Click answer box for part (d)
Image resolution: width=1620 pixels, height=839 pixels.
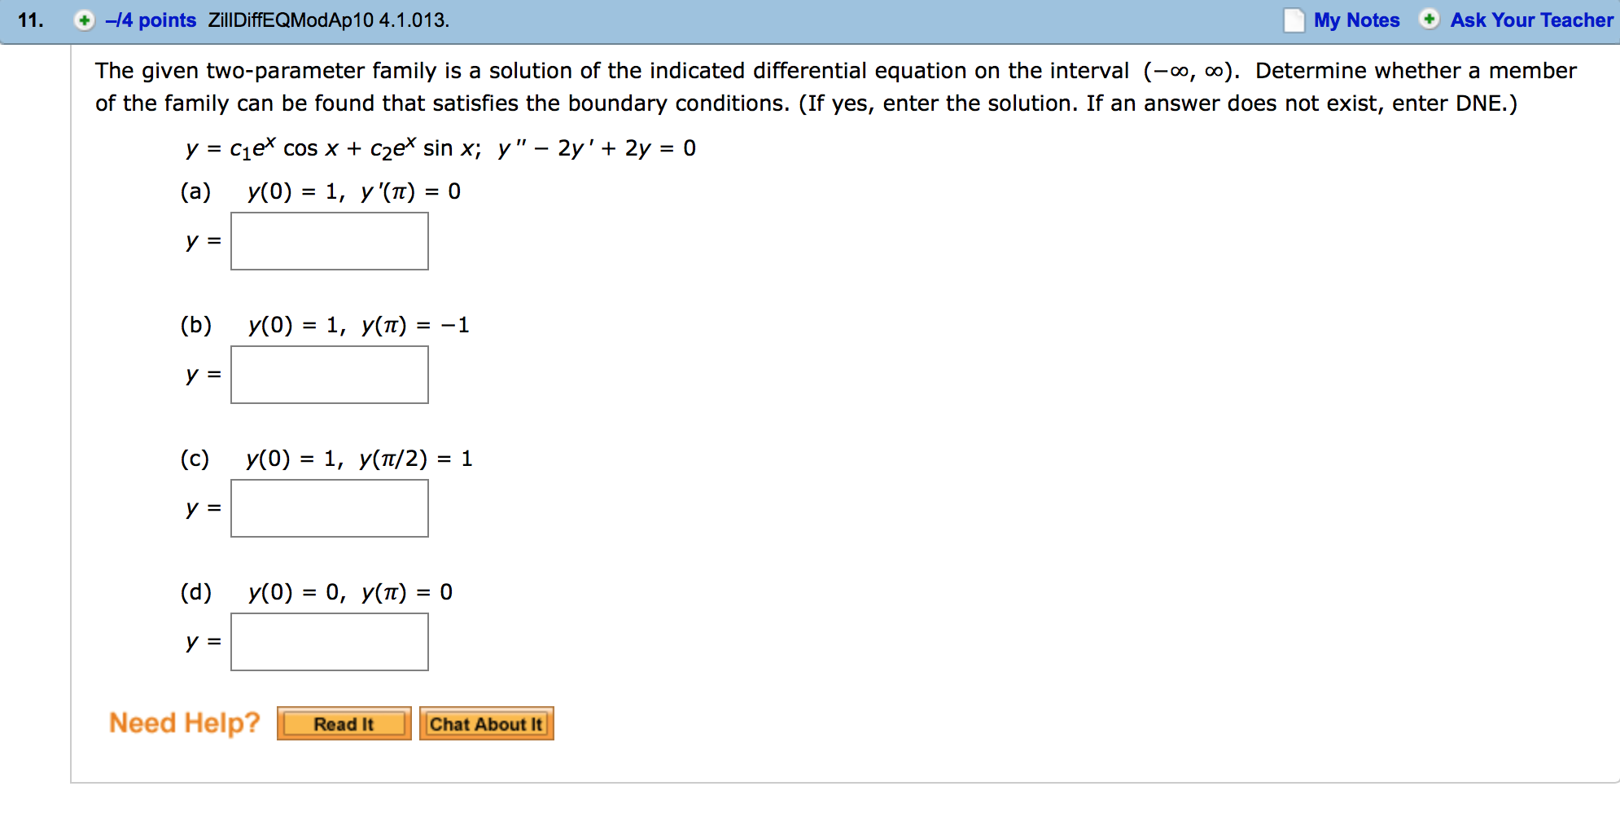coord(330,642)
